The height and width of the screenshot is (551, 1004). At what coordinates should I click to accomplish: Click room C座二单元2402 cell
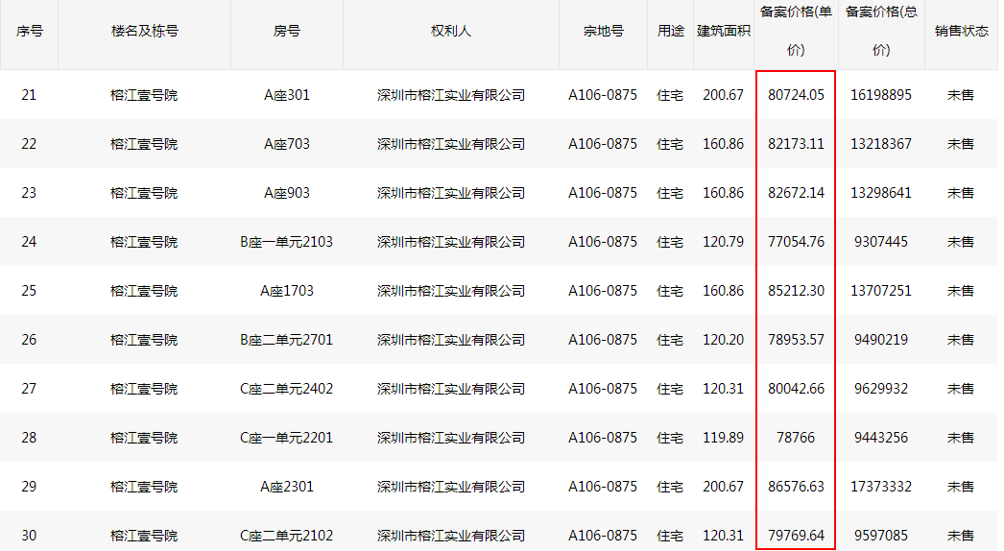point(286,389)
